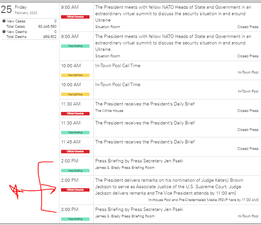The image size is (261, 225).
Task: Open 2:00 PM Press Briefing by Jen Psaki
Action: [x=139, y=161]
